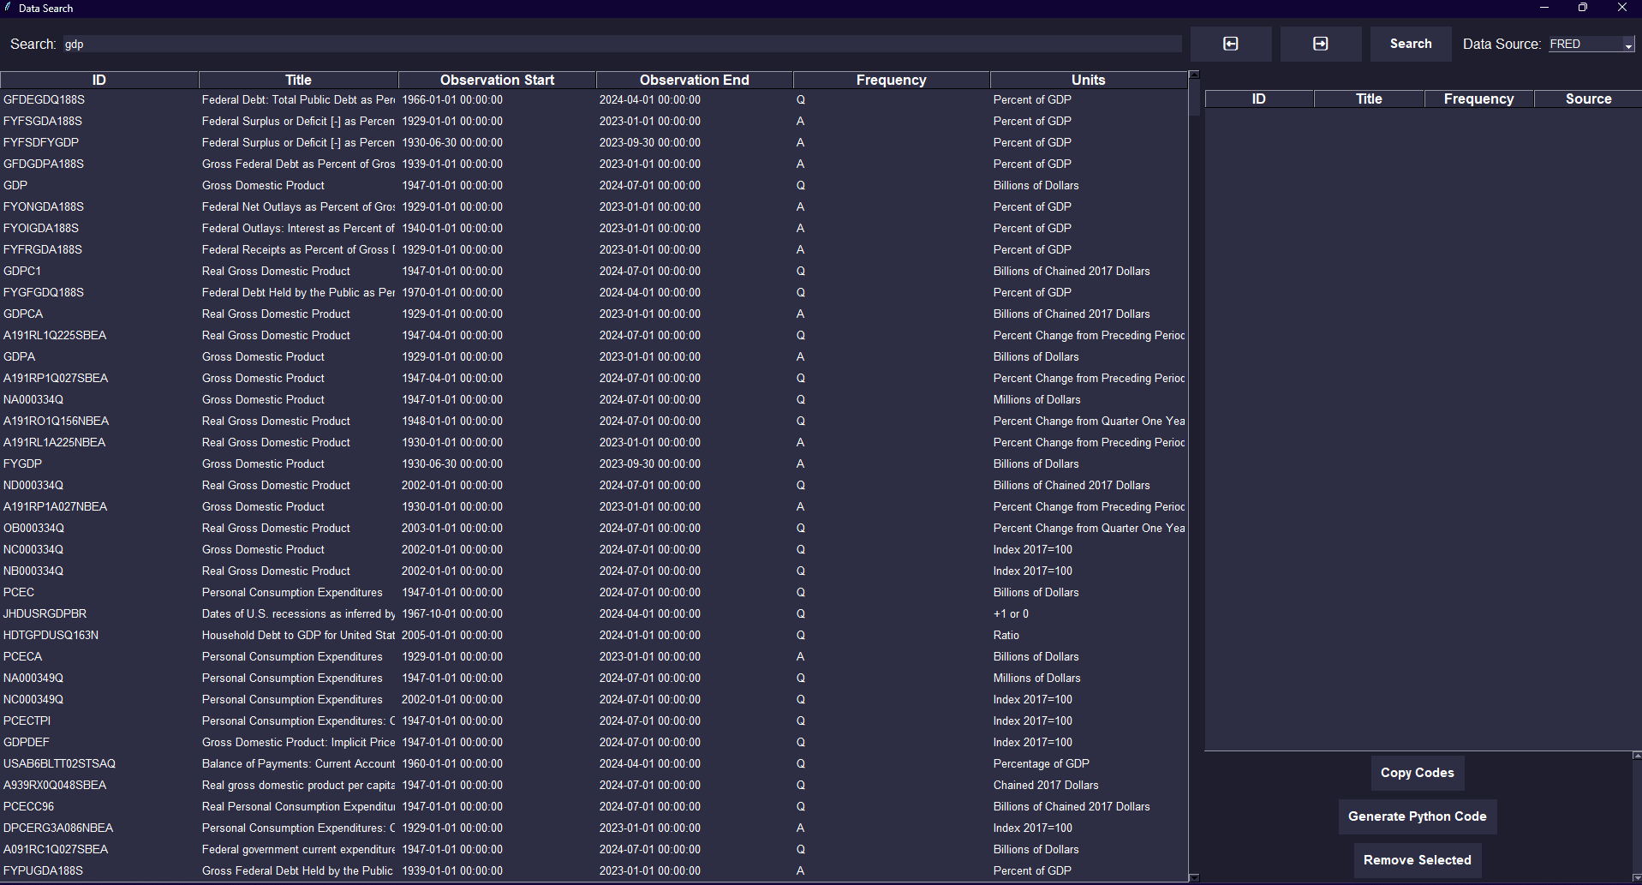
Task: Click the right-arrow forward navigation icon
Action: click(x=1321, y=44)
